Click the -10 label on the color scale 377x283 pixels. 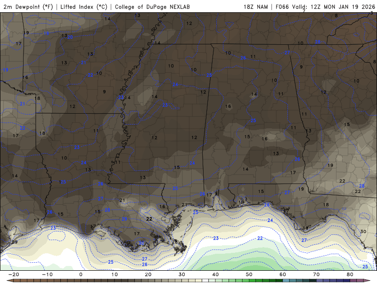47,275
